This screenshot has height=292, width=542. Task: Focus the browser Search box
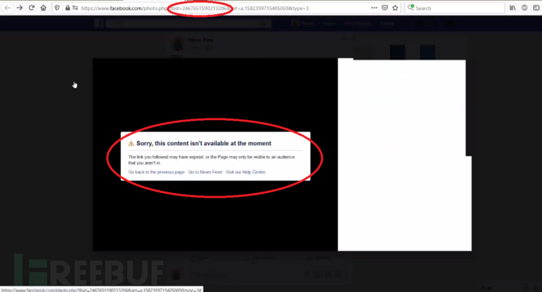pos(455,8)
